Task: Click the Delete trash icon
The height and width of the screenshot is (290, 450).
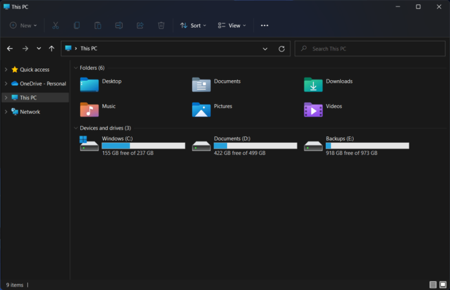Action: 161,25
